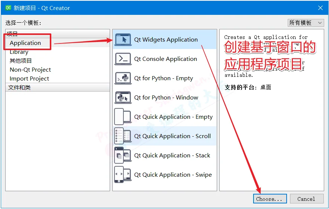
Task: Select Qt for Python - Window label
Action: point(166,98)
